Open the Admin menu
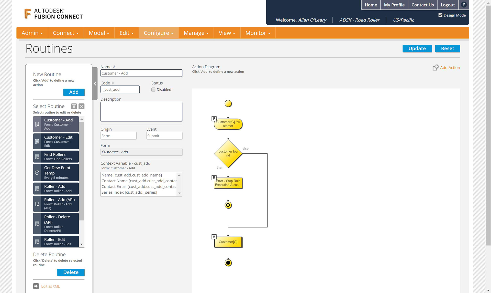This screenshot has width=491, height=293. click(x=32, y=33)
